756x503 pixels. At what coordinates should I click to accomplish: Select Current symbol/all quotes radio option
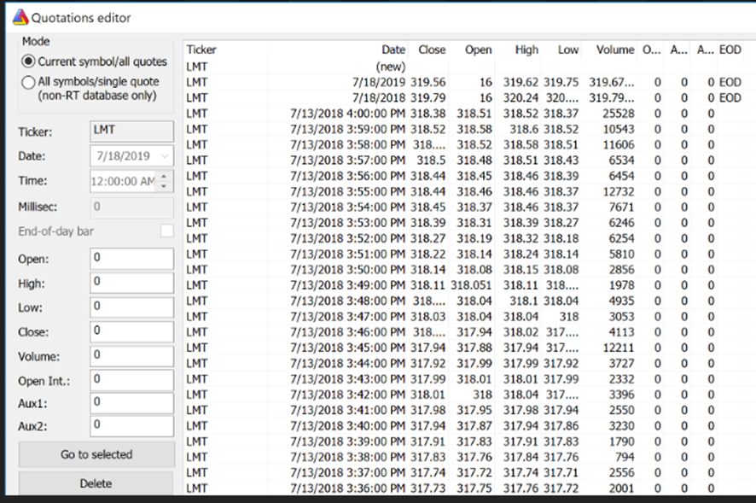pos(29,62)
